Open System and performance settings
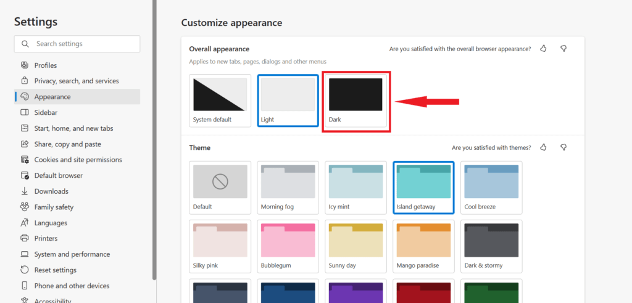Screen dimensions: 632x303 tap(77, 254)
